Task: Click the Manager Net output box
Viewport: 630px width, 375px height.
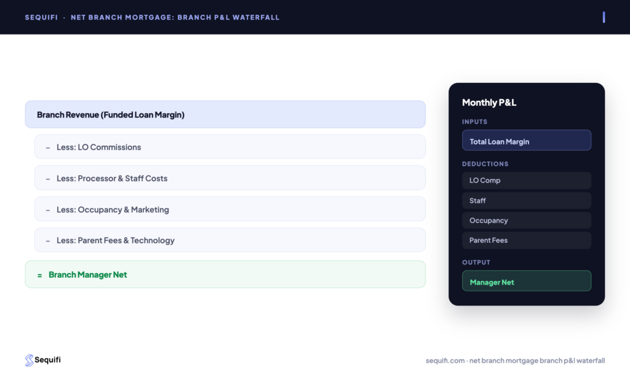Action: 527,281
